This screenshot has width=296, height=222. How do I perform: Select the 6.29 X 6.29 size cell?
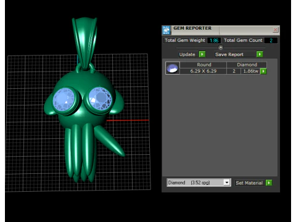click(203, 71)
